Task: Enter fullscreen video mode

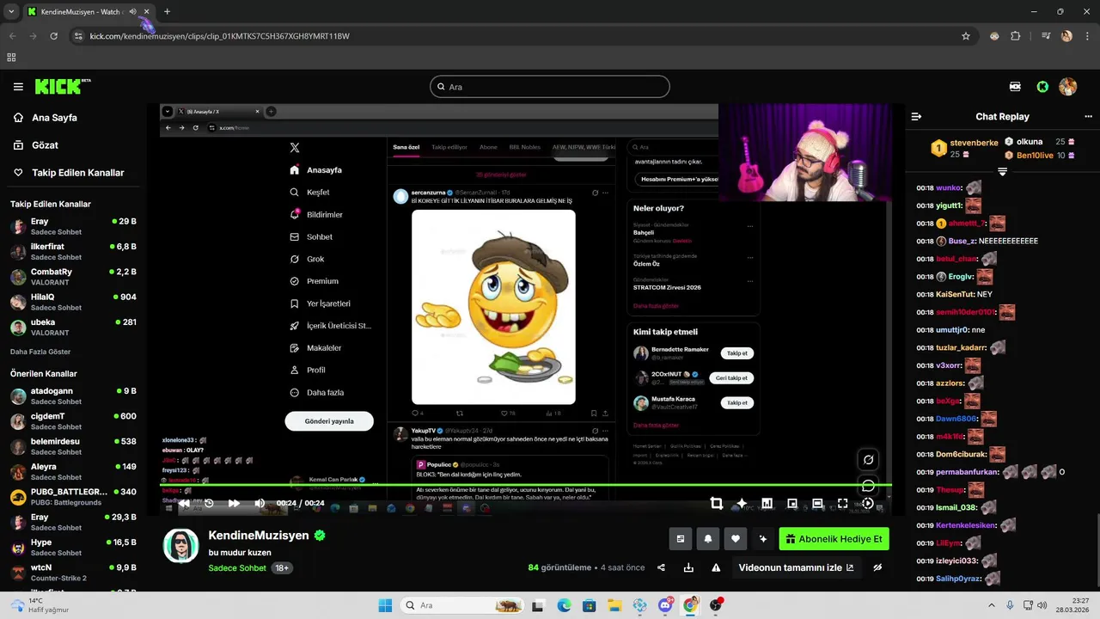Action: (x=842, y=504)
